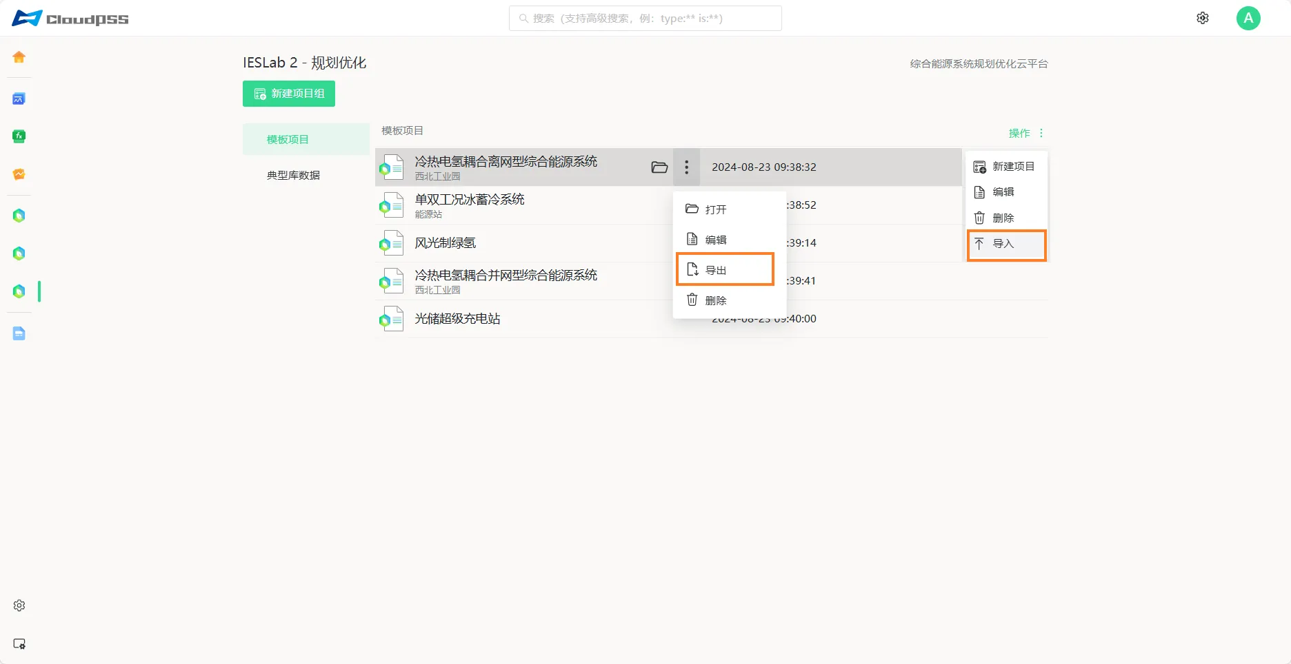Open the user avatar A menu
Viewport: 1291px width, 664px height.
(x=1248, y=18)
